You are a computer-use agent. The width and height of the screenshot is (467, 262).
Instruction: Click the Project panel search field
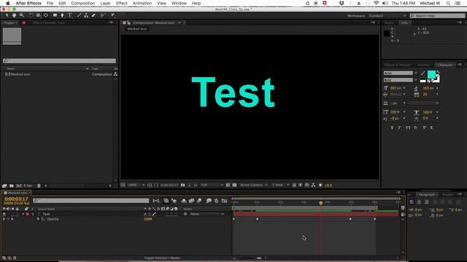(59, 61)
